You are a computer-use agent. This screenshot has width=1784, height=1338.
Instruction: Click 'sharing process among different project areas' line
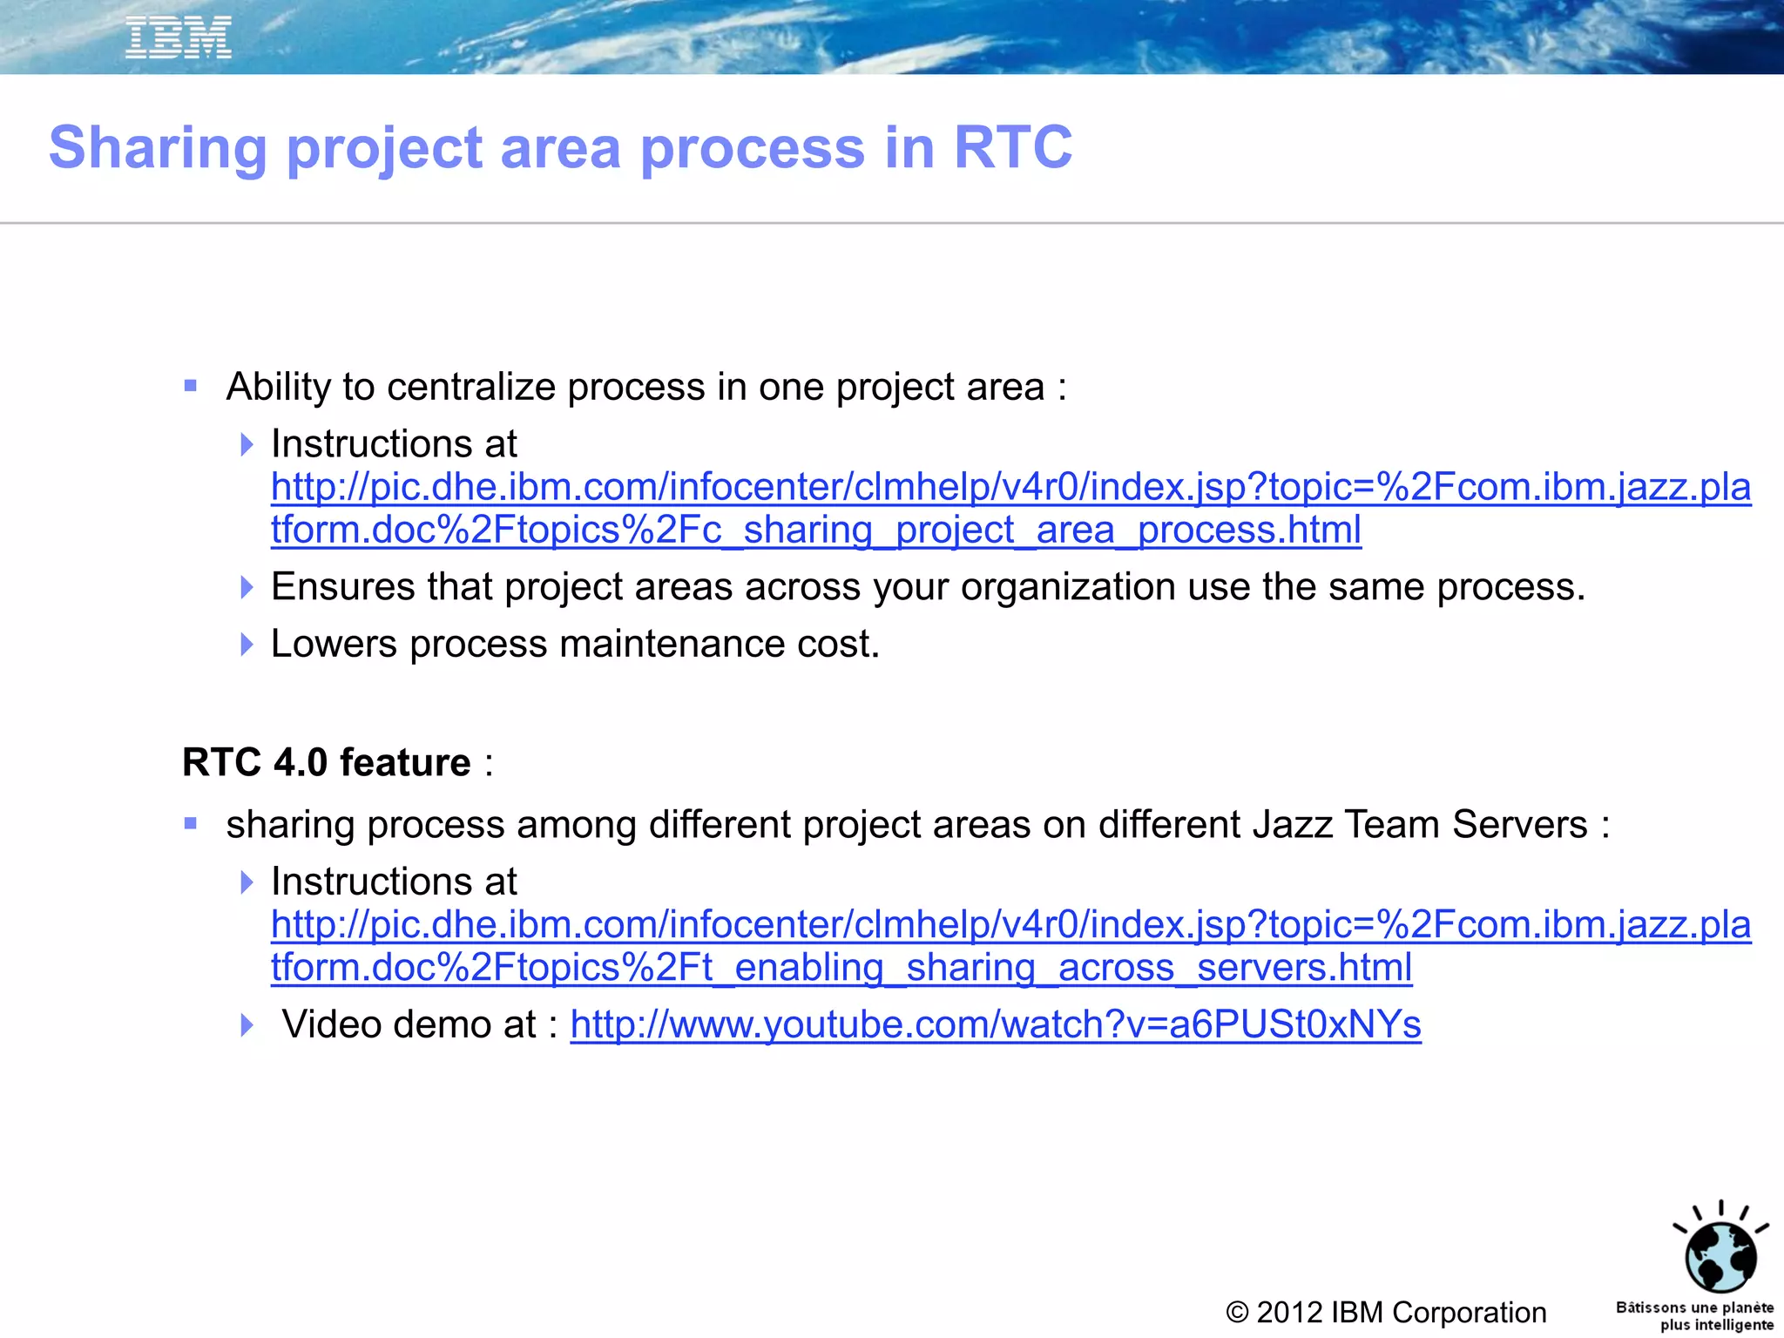pyautogui.click(x=917, y=824)
